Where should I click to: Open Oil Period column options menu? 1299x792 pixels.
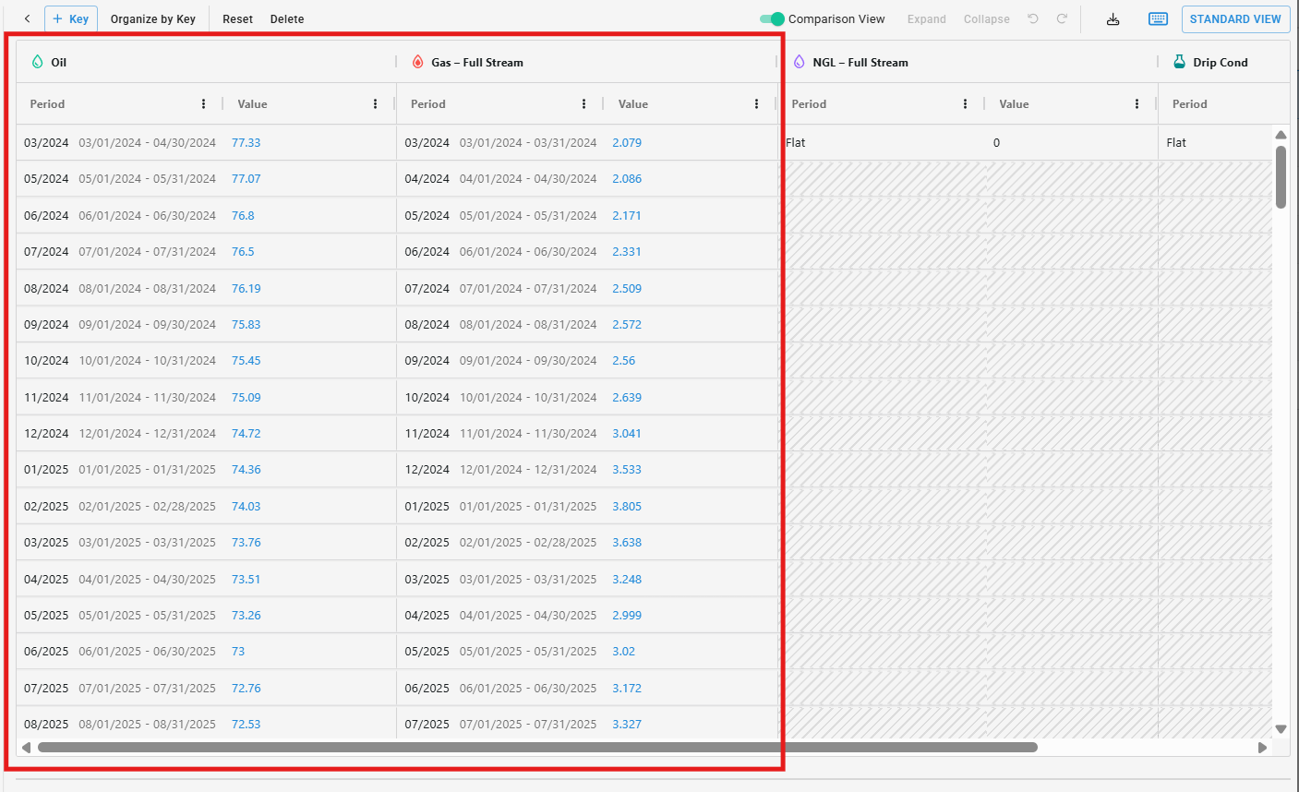(x=204, y=104)
